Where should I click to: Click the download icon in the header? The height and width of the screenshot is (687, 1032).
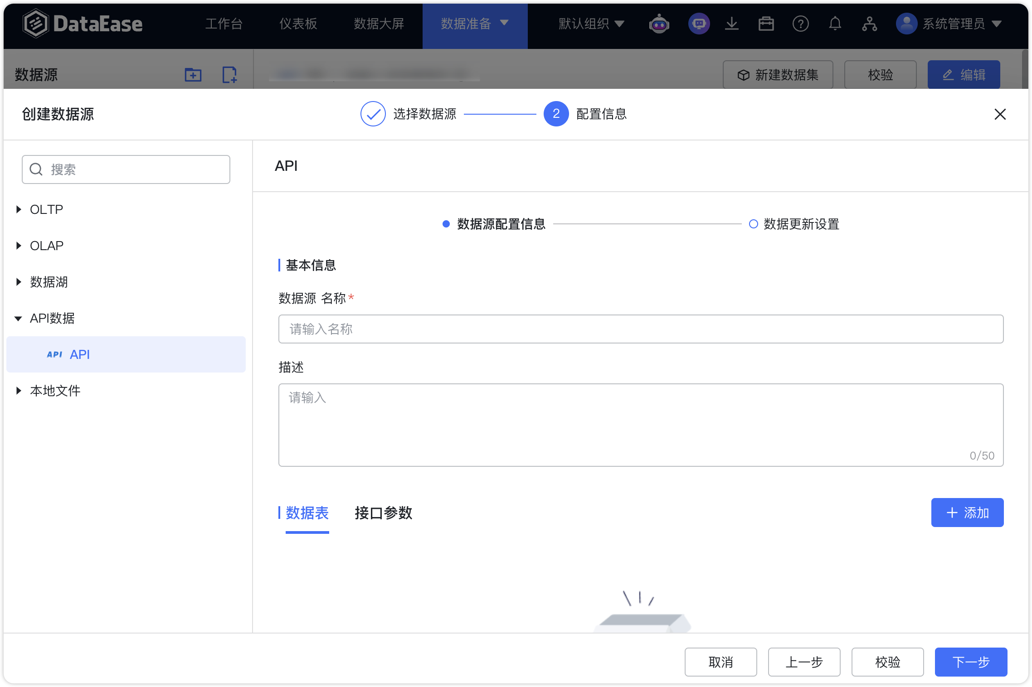732,24
